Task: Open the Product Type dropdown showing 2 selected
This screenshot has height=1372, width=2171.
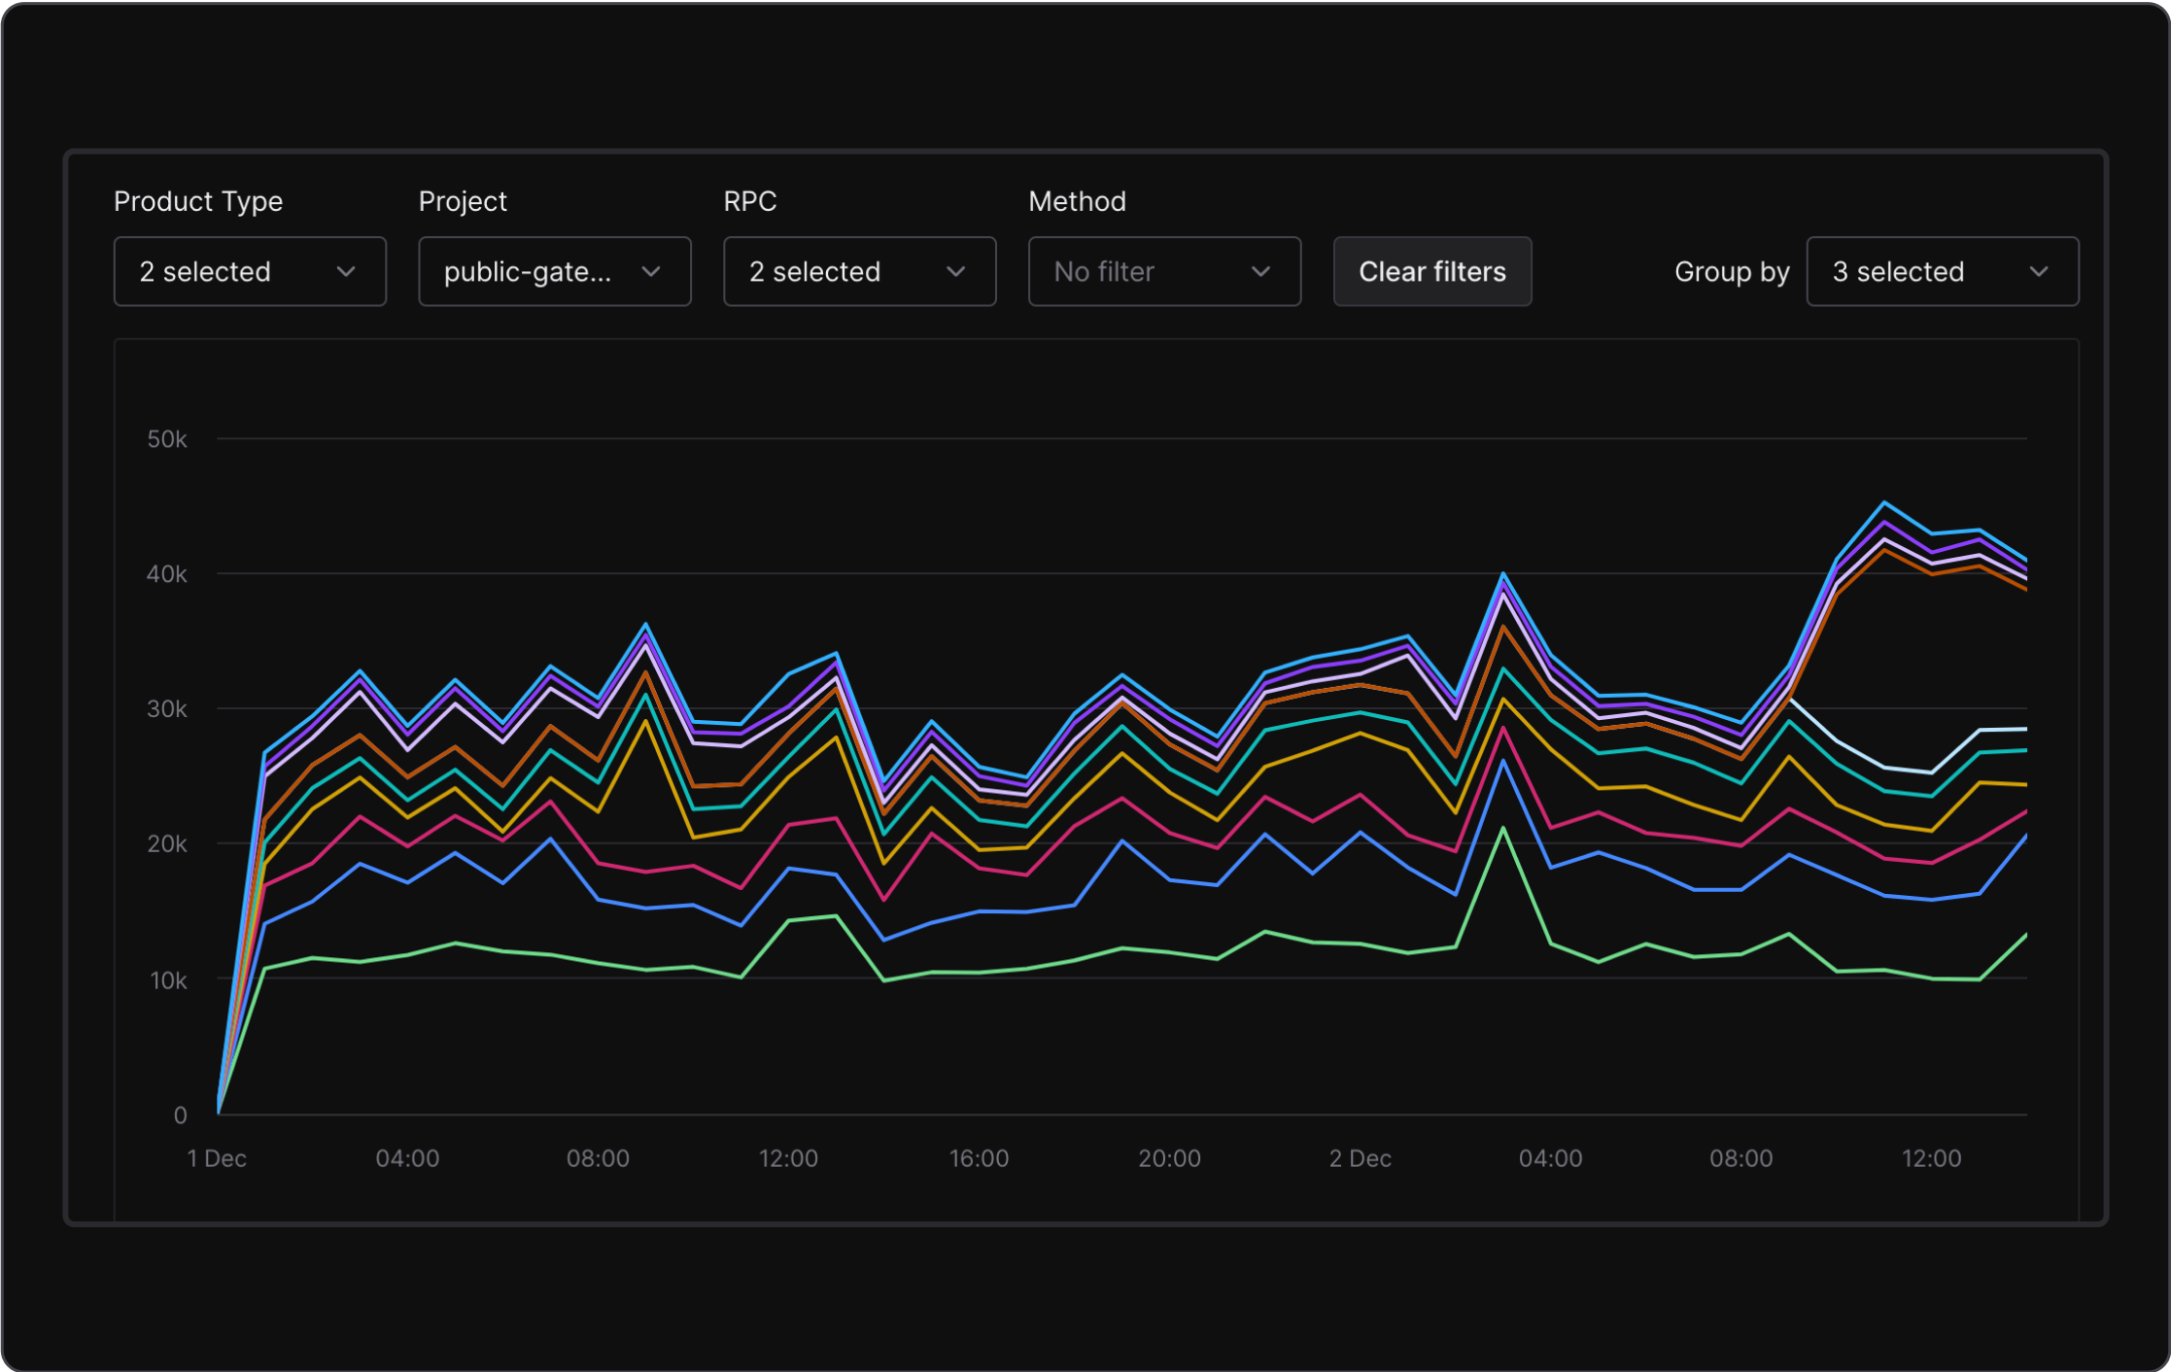Action: click(249, 272)
